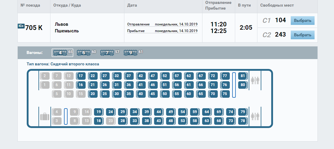Screen dimensions: 334x149
Task: Click occupied seat 9
Action: (74, 112)
